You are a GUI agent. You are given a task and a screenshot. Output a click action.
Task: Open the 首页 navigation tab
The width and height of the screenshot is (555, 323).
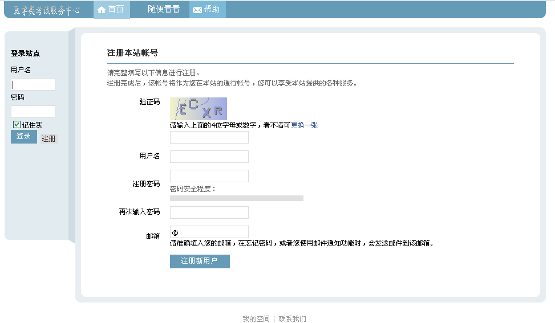111,10
